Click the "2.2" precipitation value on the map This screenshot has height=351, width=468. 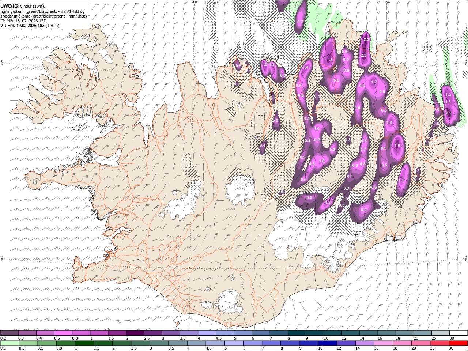pos(449,113)
